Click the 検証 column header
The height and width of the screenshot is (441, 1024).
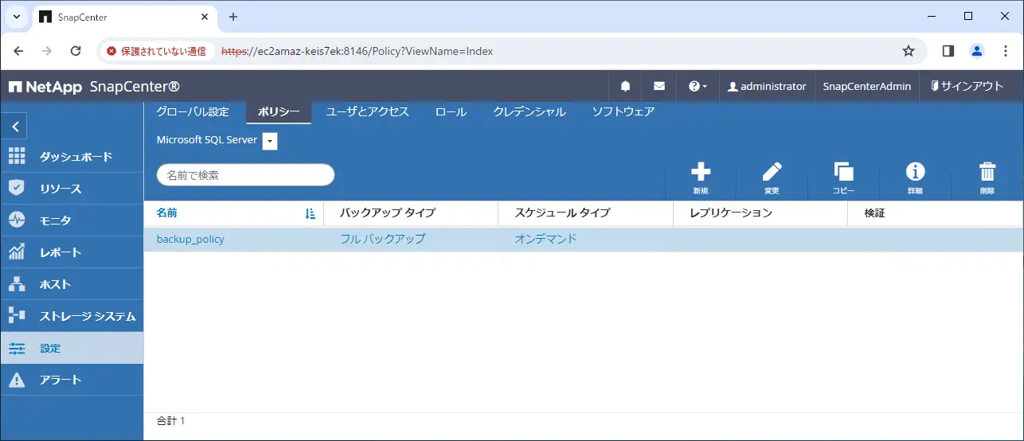click(x=874, y=213)
